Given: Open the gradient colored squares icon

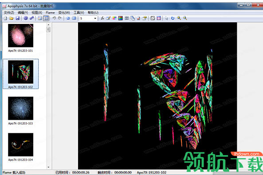Looking at the screenshot, I should pos(114,18).
